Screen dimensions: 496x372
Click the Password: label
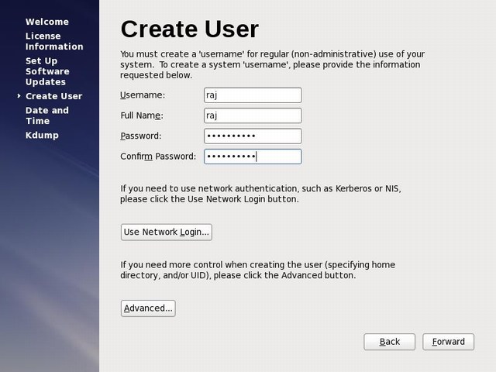pyautogui.click(x=141, y=136)
